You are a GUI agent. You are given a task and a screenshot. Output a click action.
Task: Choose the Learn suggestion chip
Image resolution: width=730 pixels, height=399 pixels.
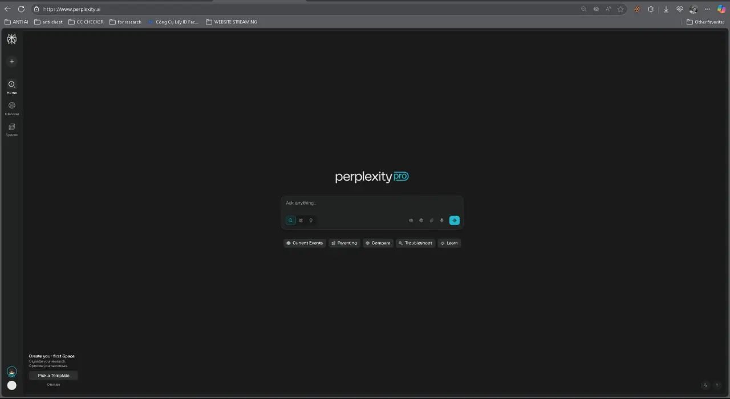(449, 243)
